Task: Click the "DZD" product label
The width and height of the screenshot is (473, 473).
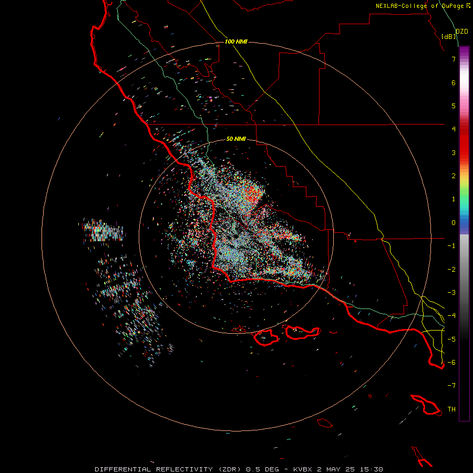Action: 461,32
